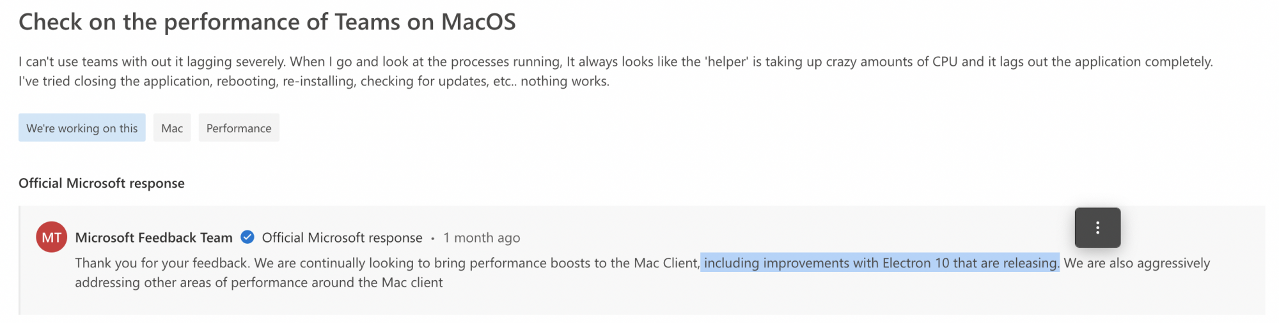Image resolution: width=1279 pixels, height=323 pixels.
Task: Open the Microsoft Feedback Team profile name
Action: pos(153,237)
